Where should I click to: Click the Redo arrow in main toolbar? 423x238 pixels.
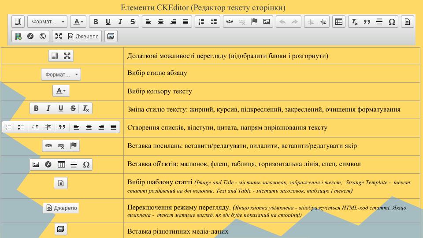click(x=295, y=22)
